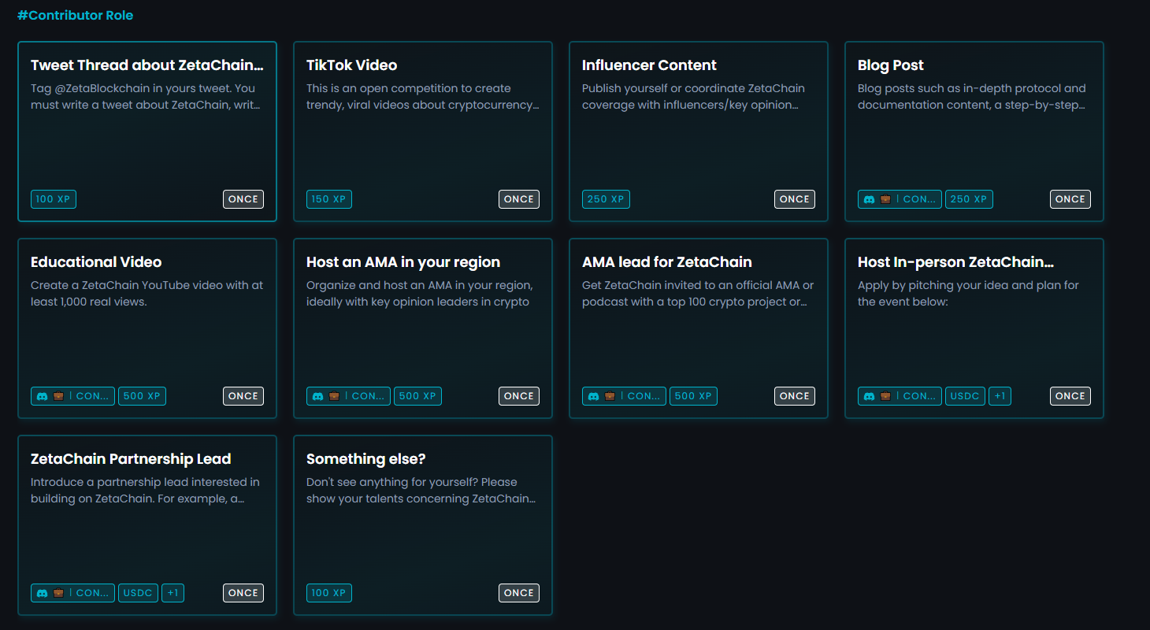Click ONCE tag on Host In-person card
Viewport: 1150px width, 630px height.
pyautogui.click(x=1070, y=396)
